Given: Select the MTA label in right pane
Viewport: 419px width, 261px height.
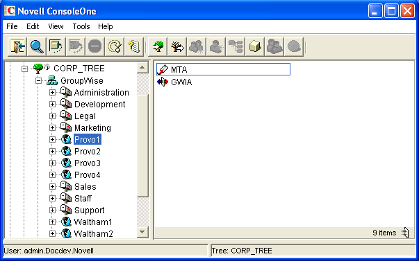Looking at the screenshot, I should coord(179,69).
